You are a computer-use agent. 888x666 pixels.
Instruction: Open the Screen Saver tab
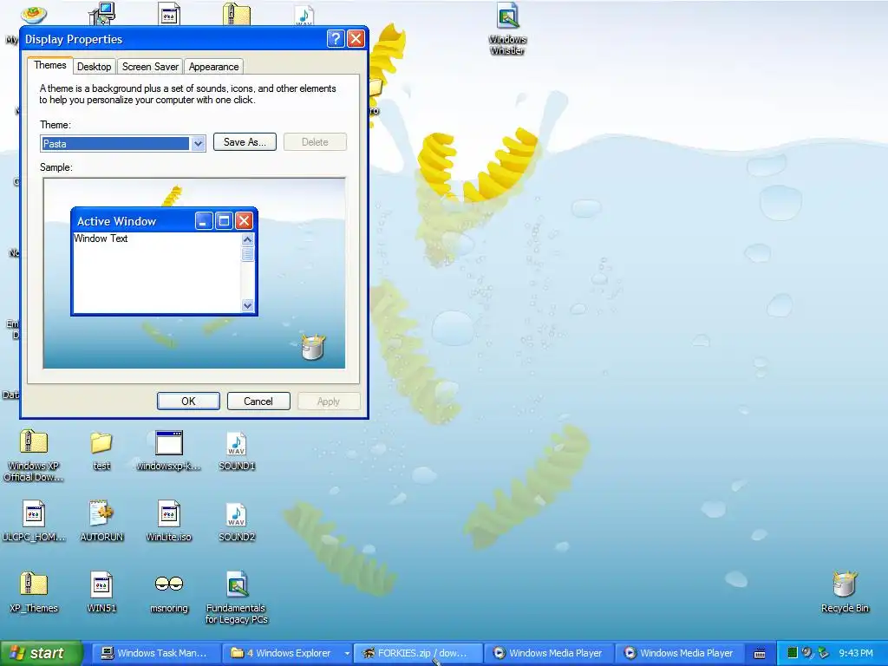pyautogui.click(x=150, y=66)
